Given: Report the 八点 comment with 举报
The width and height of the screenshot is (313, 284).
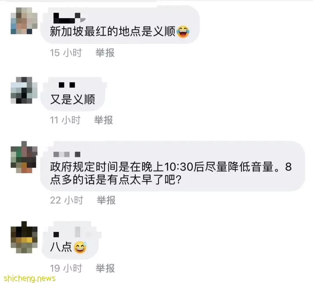Looking at the screenshot, I should [105, 268].
